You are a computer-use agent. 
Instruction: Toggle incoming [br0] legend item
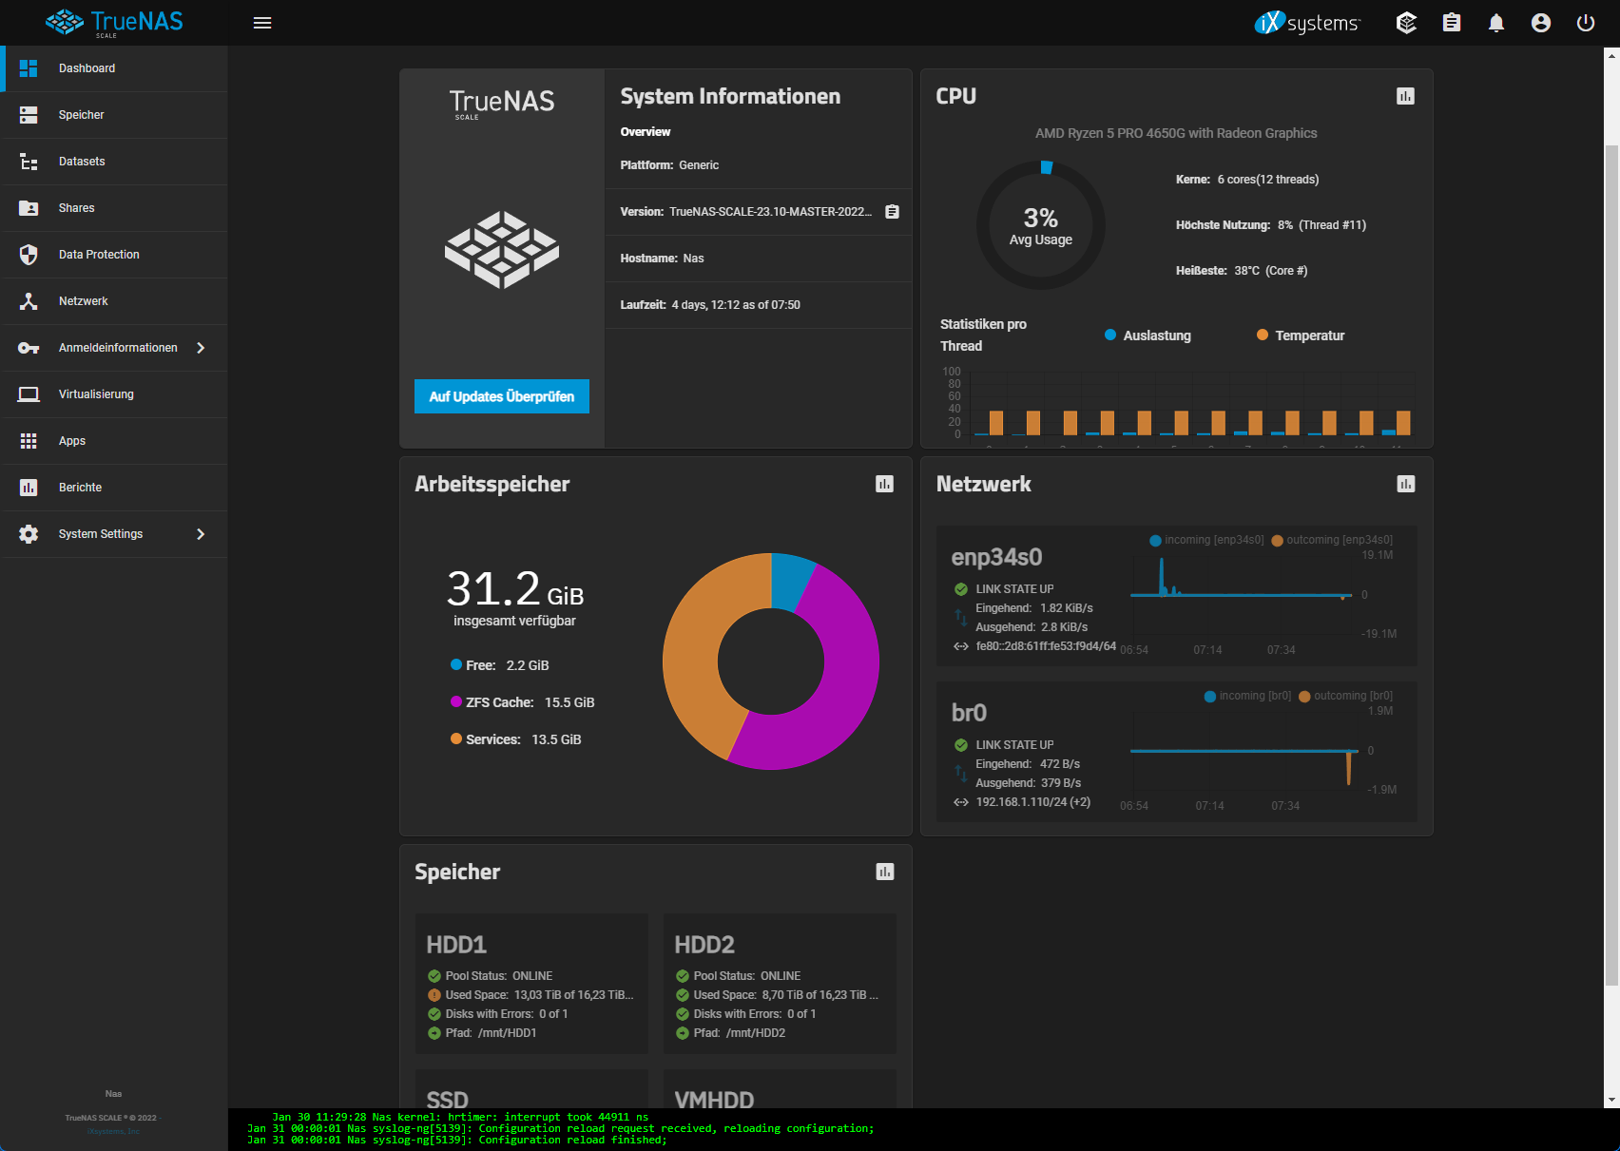tap(1248, 696)
